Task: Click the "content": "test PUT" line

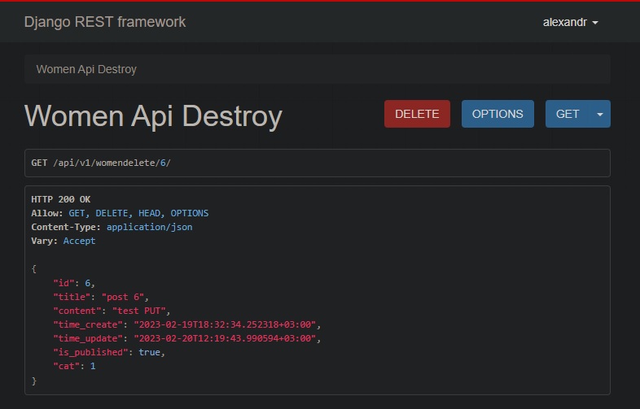Action: [112, 311]
